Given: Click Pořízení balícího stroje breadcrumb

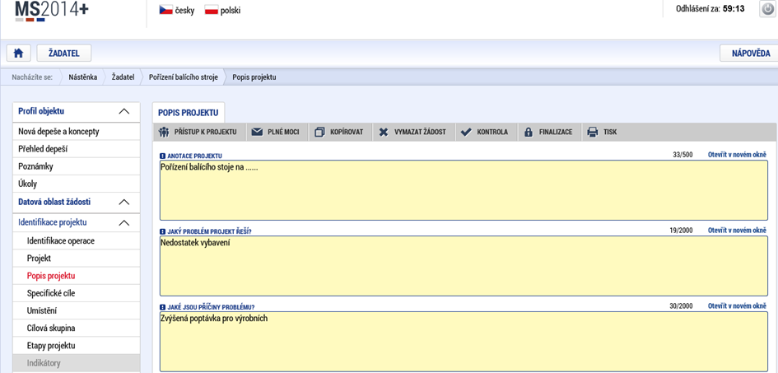Looking at the screenshot, I should point(183,77).
